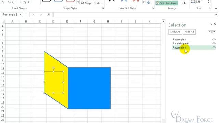This screenshot has width=219, height=123.
Task: Apply the black outline shape style
Action: coord(47,1)
